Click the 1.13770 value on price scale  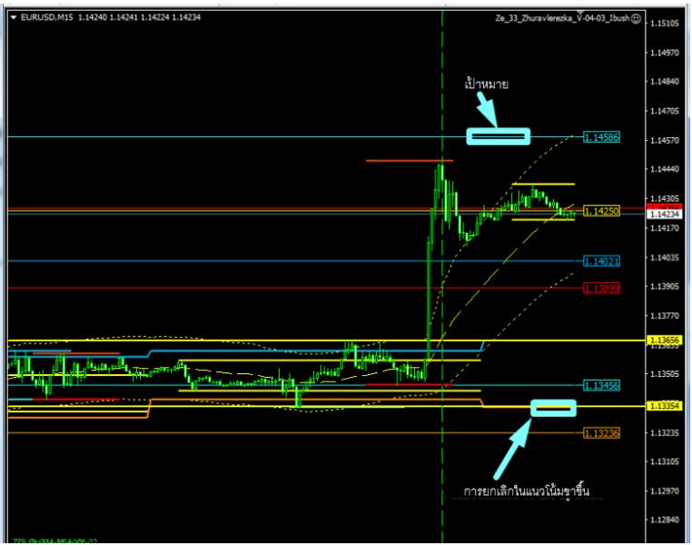[665, 315]
